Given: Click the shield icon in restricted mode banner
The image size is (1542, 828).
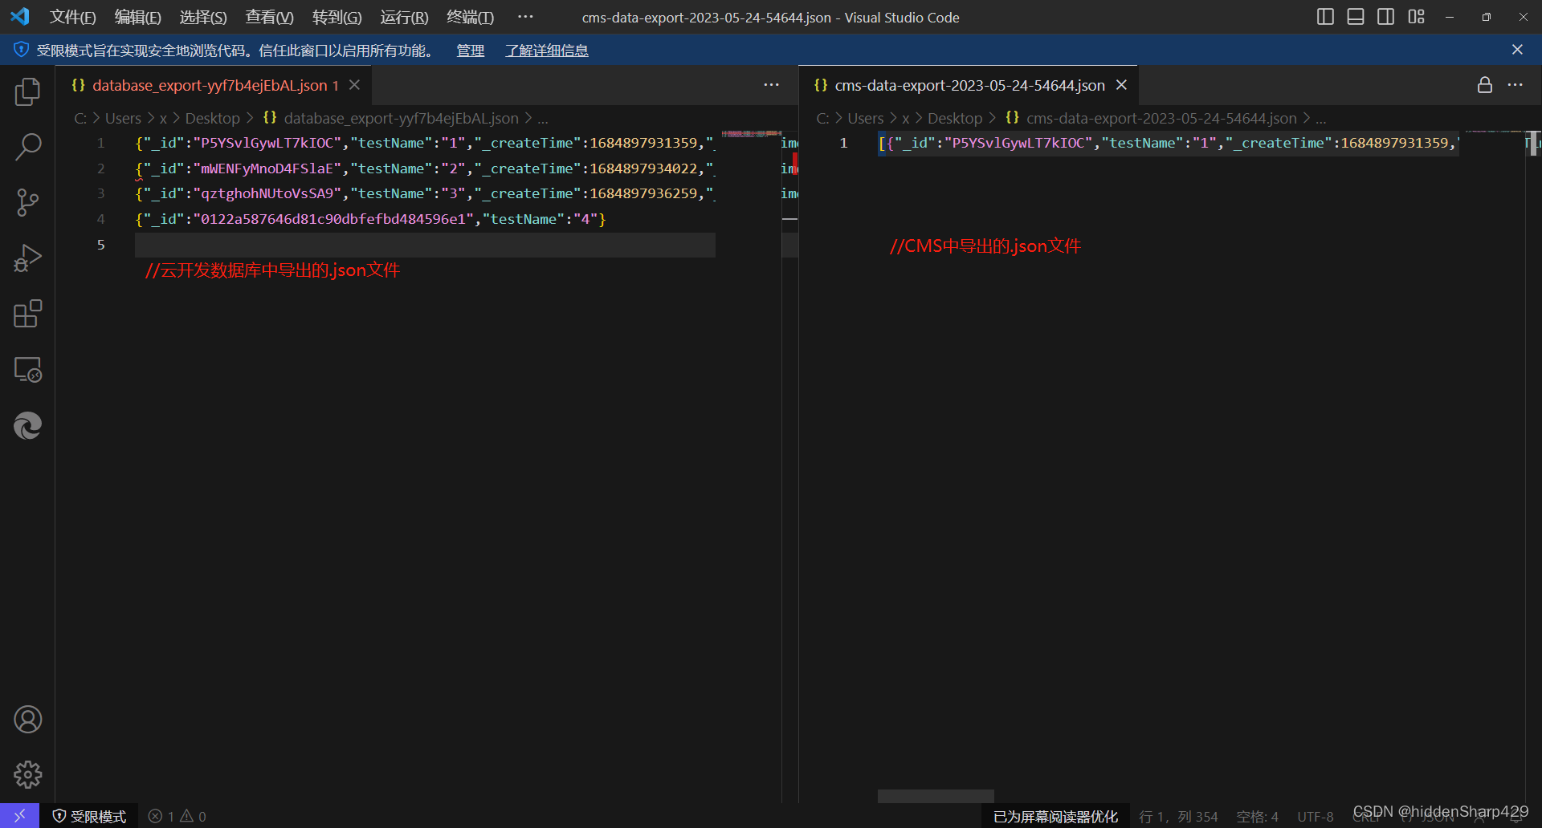Looking at the screenshot, I should [x=22, y=50].
